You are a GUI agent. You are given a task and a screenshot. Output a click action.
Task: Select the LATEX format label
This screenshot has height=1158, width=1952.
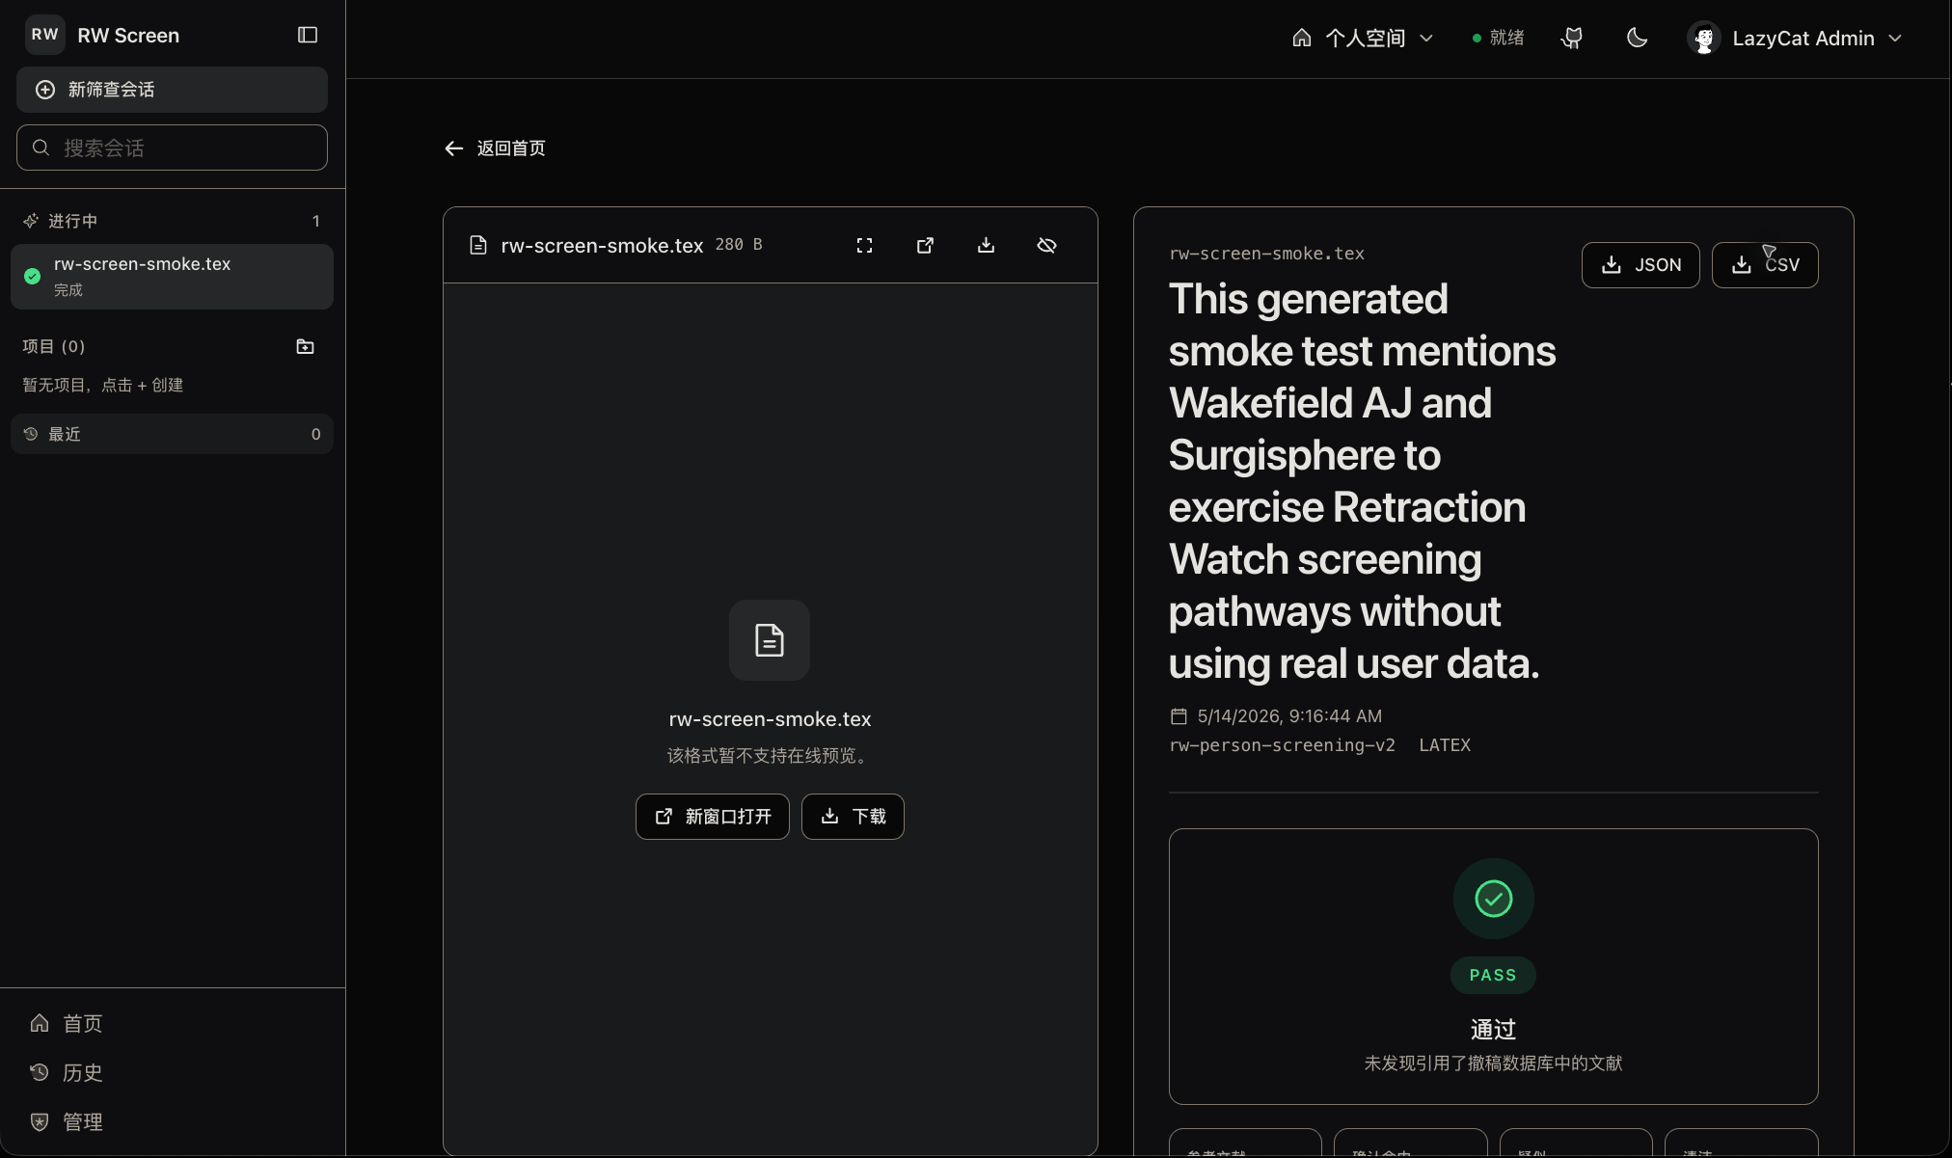pyautogui.click(x=1445, y=745)
